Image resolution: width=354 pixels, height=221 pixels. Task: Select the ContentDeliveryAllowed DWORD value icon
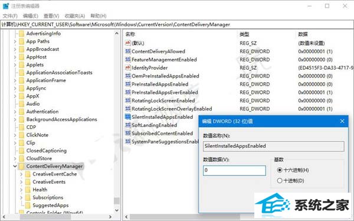128,51
